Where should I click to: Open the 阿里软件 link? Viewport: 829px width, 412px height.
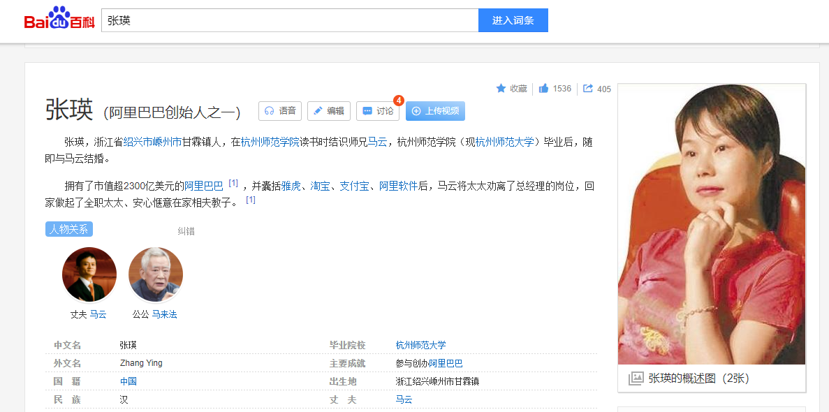click(x=398, y=186)
